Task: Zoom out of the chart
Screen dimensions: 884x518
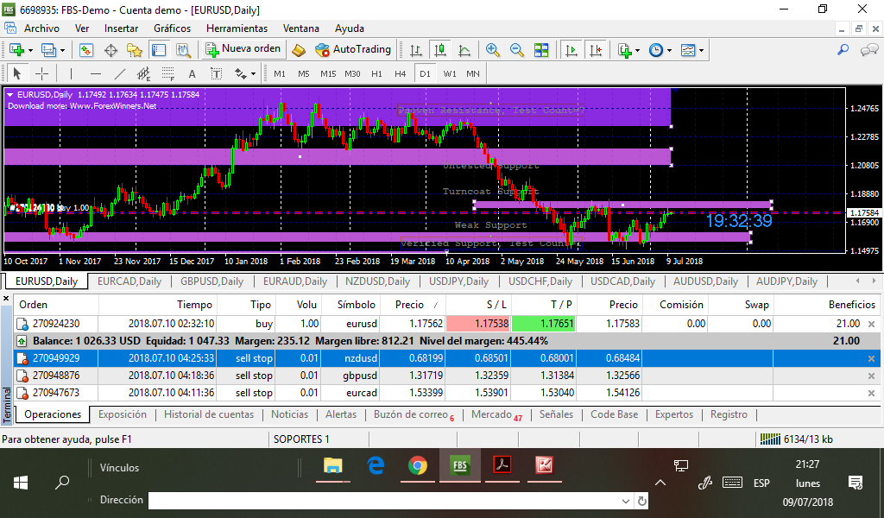Action: point(517,50)
